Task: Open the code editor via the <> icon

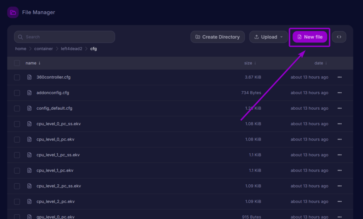Action: [x=339, y=37]
